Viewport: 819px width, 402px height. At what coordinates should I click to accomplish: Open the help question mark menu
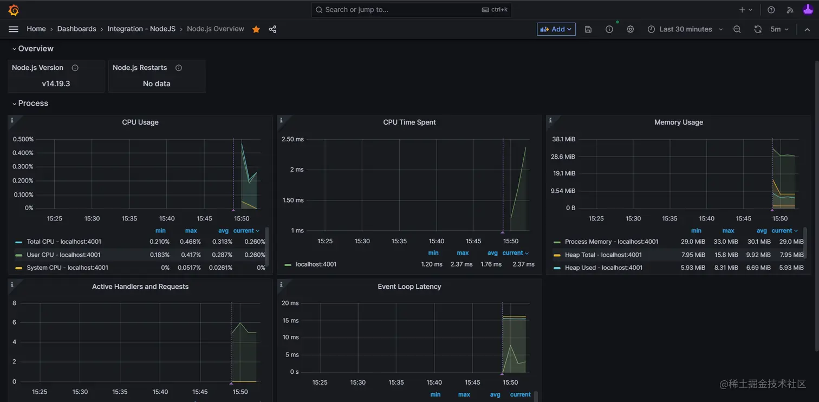click(x=771, y=10)
